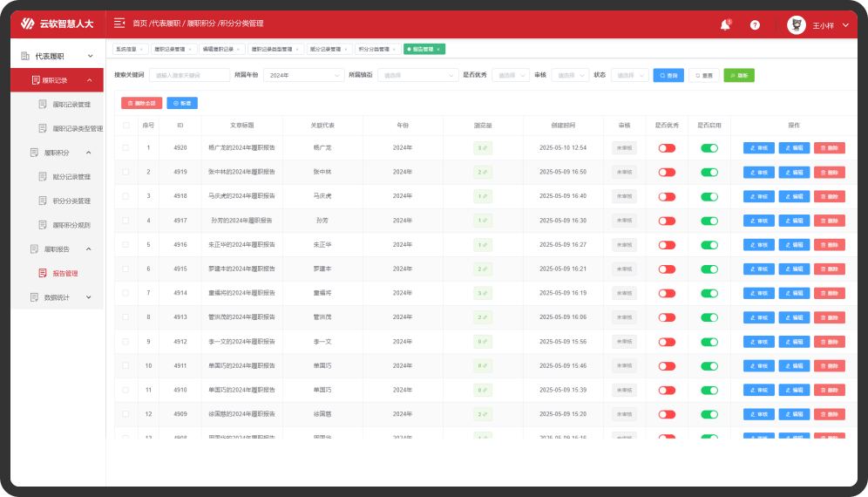Click the user avatar for 王小祥
Screen dimensions: 868x497
coord(796,25)
